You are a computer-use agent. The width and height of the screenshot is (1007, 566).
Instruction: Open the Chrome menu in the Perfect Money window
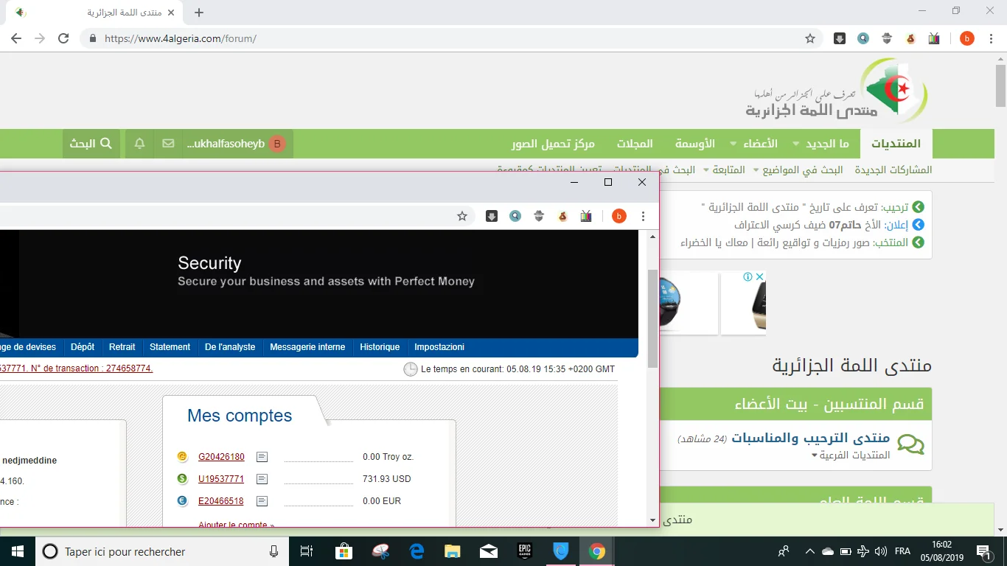[644, 216]
